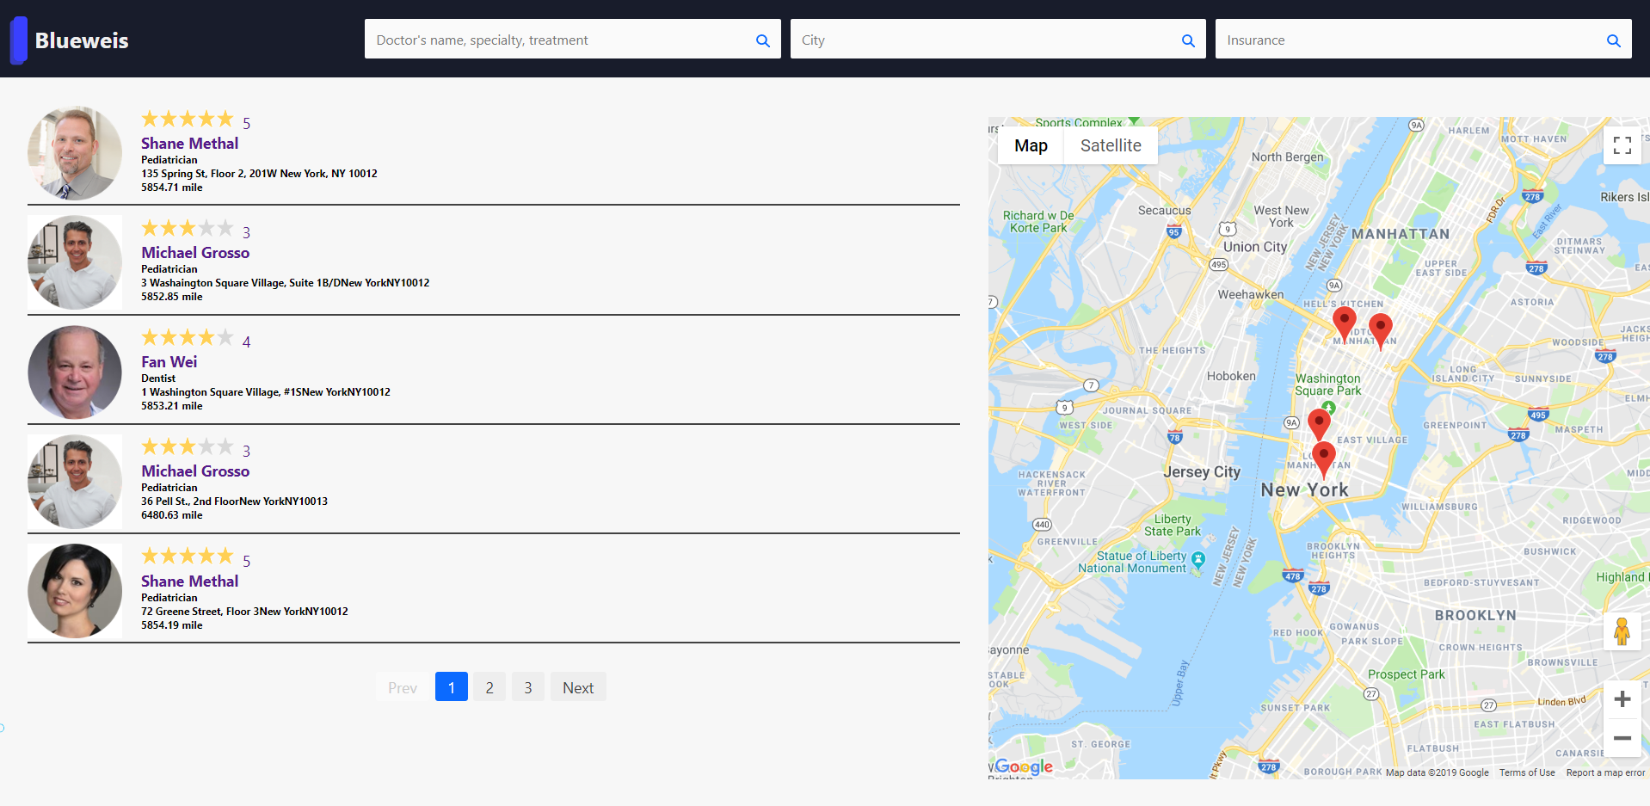Click the search icon in the Insurance field
This screenshot has width=1650, height=806.
[x=1613, y=40]
